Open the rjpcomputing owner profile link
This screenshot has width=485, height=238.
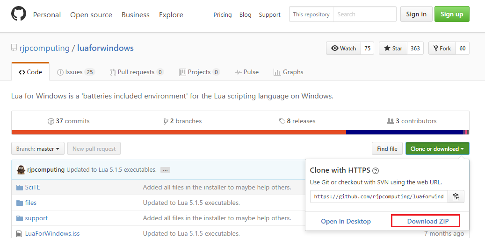click(44, 48)
